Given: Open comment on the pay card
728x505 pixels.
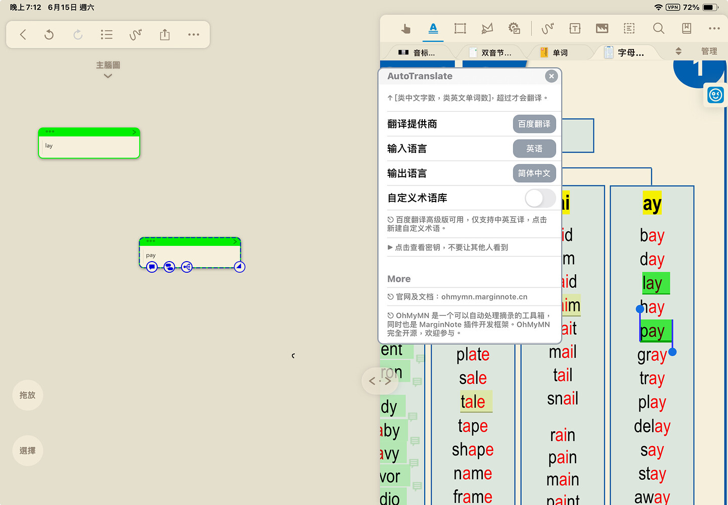Looking at the screenshot, I should click(x=152, y=267).
